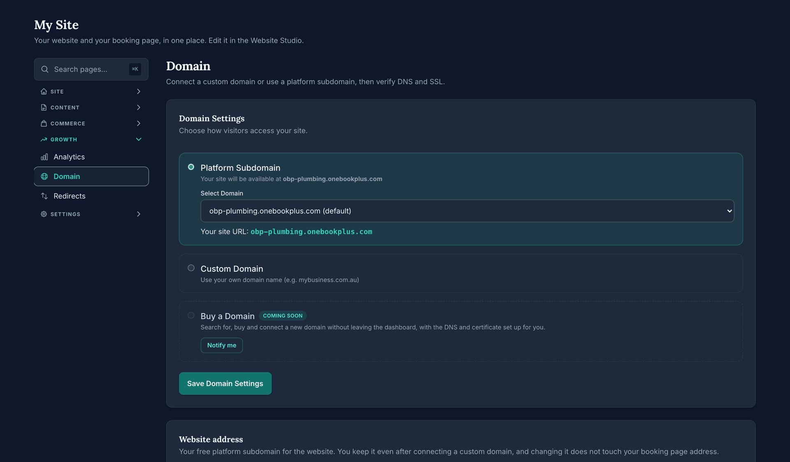
Task: Expand the Settings section chevron
Action: coord(139,214)
